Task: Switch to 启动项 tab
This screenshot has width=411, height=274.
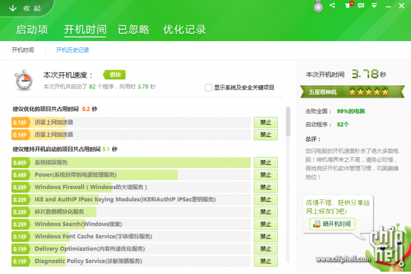Action: [32, 30]
